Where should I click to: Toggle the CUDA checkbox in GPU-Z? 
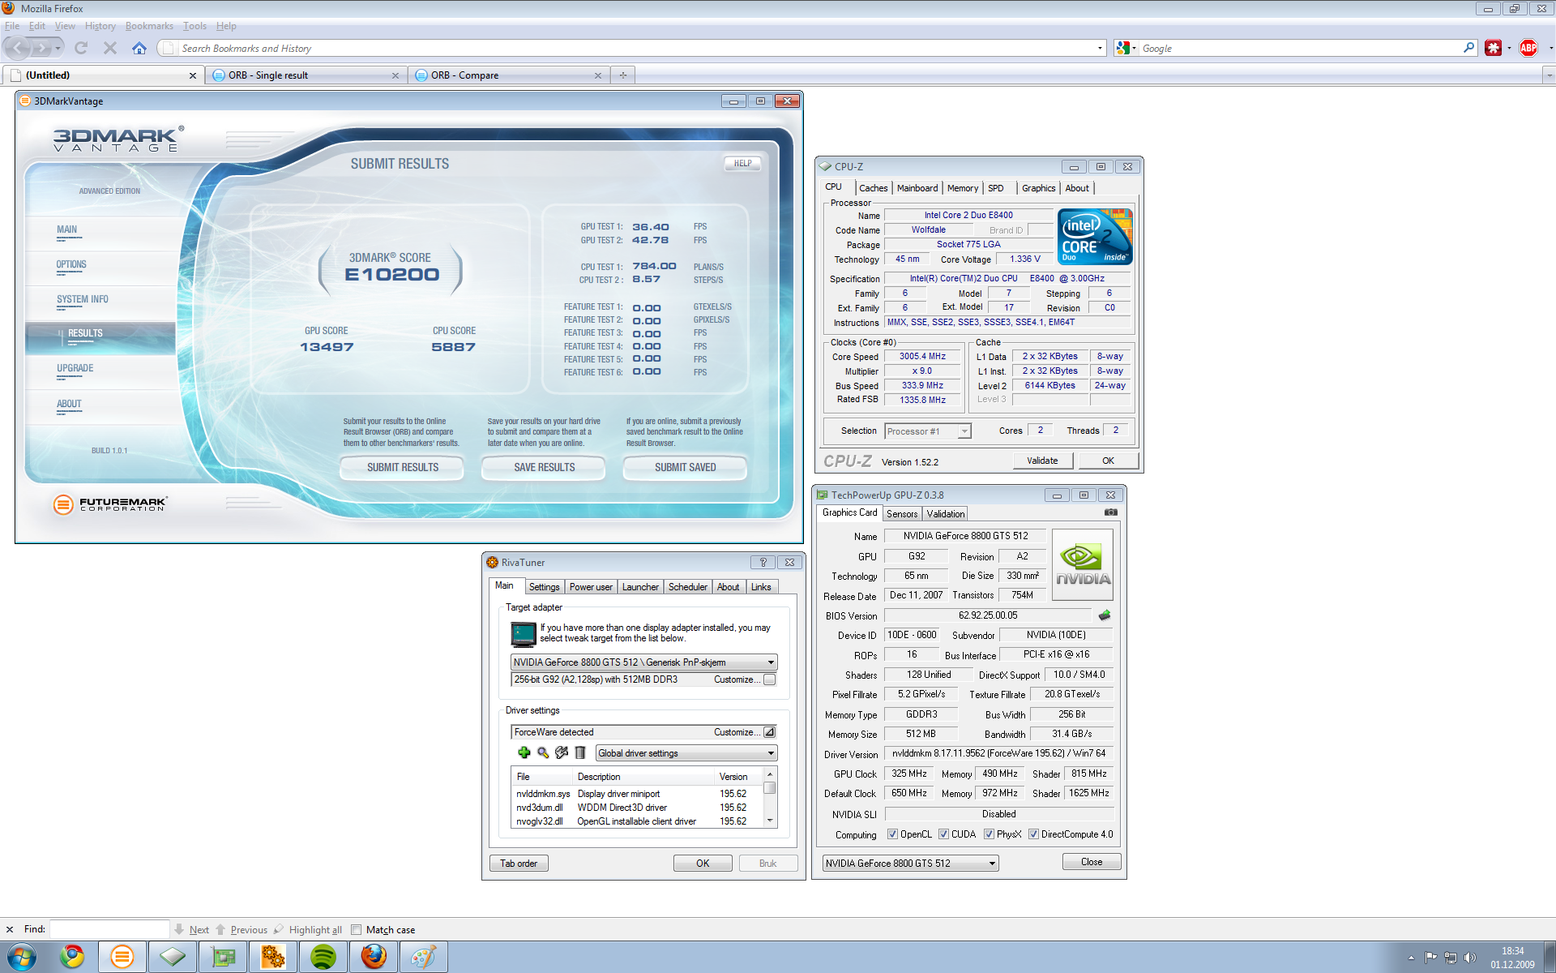943,834
